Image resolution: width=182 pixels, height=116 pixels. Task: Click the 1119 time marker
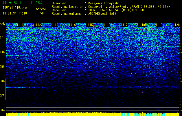click(x=159, y=25)
